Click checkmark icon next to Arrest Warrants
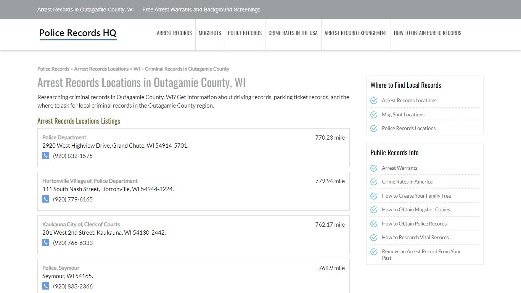This screenshot has height=293, width=521. tap(374, 168)
